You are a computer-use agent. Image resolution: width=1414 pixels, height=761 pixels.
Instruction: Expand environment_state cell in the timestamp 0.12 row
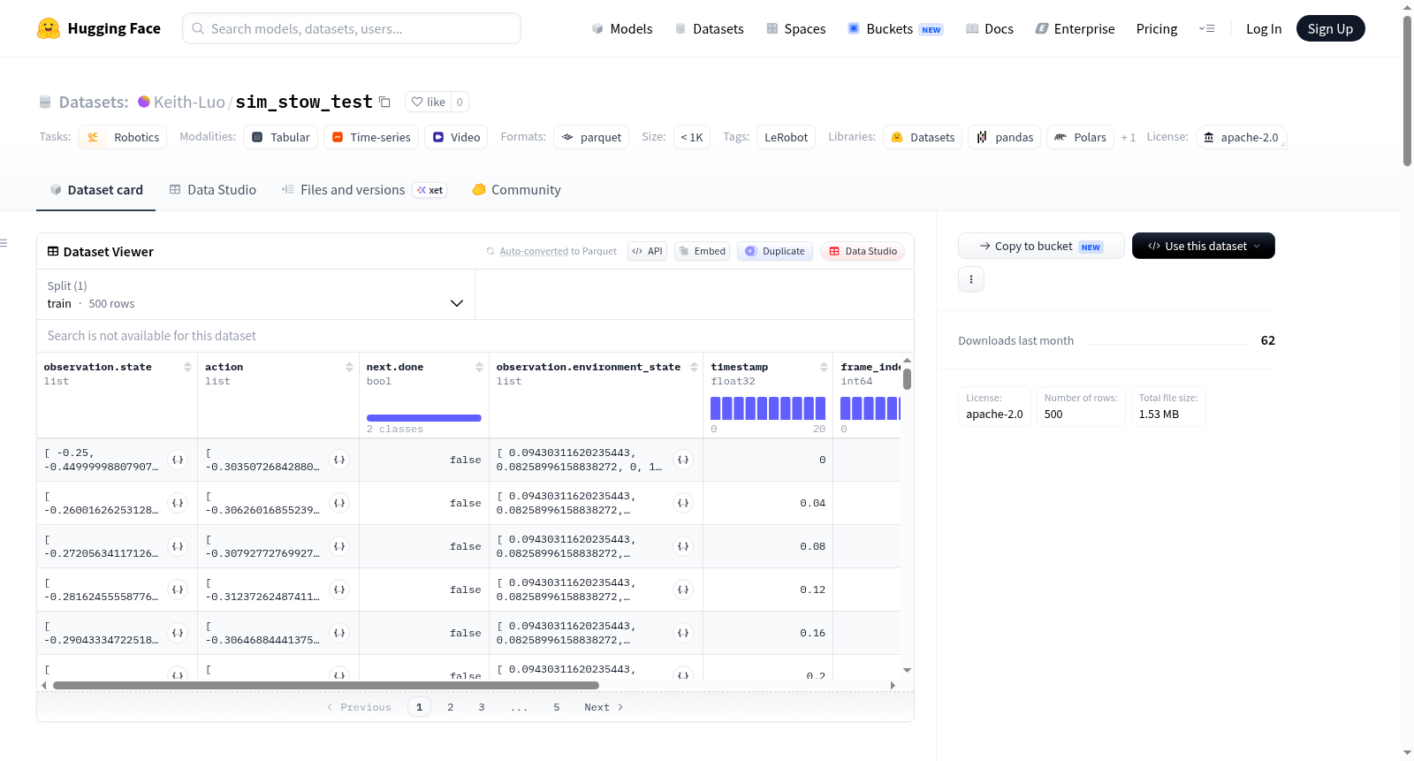[x=683, y=590]
